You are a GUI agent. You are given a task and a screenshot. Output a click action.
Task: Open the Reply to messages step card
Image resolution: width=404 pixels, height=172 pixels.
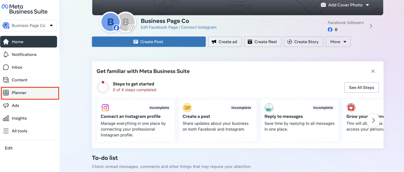pos(299,120)
